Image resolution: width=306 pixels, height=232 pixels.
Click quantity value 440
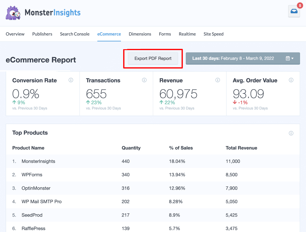click(x=126, y=161)
